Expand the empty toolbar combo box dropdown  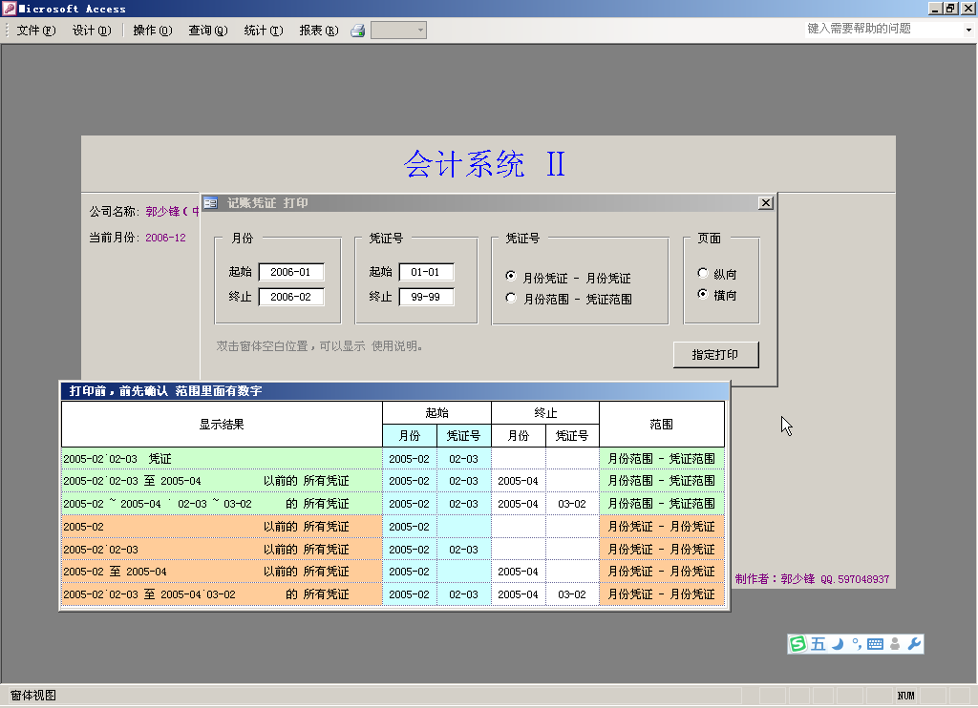coord(420,31)
